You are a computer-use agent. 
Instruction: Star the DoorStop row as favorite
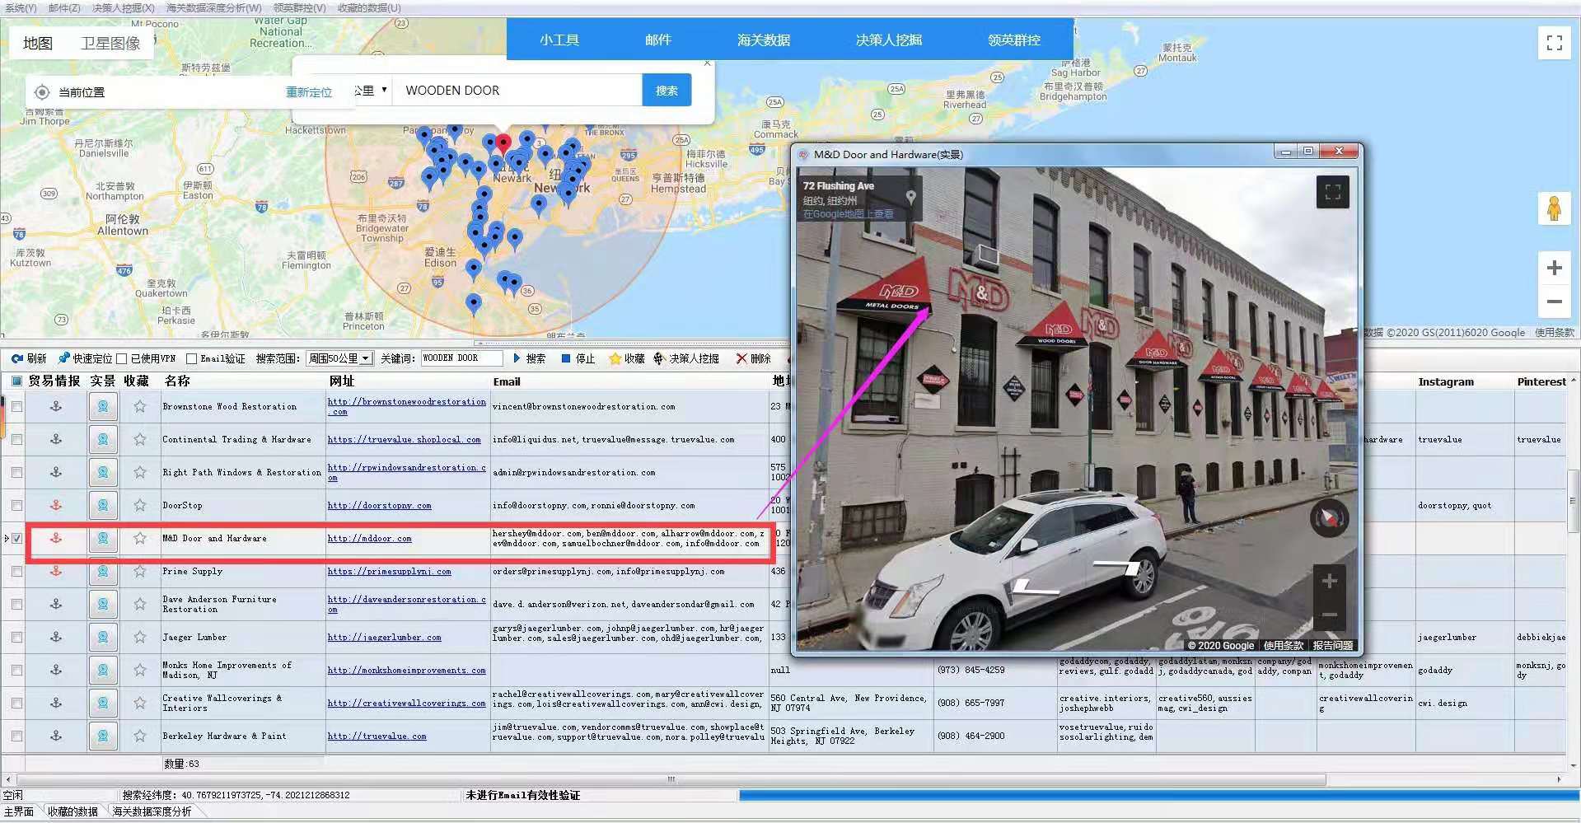coord(140,505)
